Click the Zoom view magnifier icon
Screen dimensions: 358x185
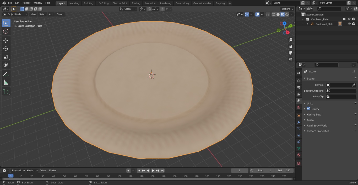pyautogui.click(x=290, y=40)
